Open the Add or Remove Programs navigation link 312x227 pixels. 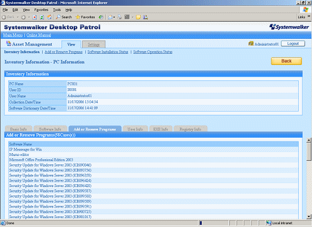pos(64,52)
